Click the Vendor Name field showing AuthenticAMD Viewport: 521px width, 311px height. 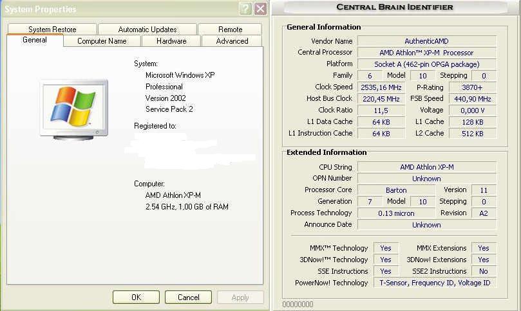pyautogui.click(x=426, y=41)
